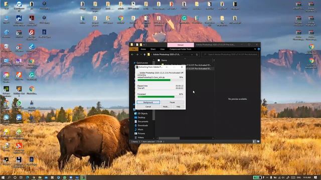Toggle select-all checkbox beside Name
The image size is (321, 180).
click(x=158, y=60)
